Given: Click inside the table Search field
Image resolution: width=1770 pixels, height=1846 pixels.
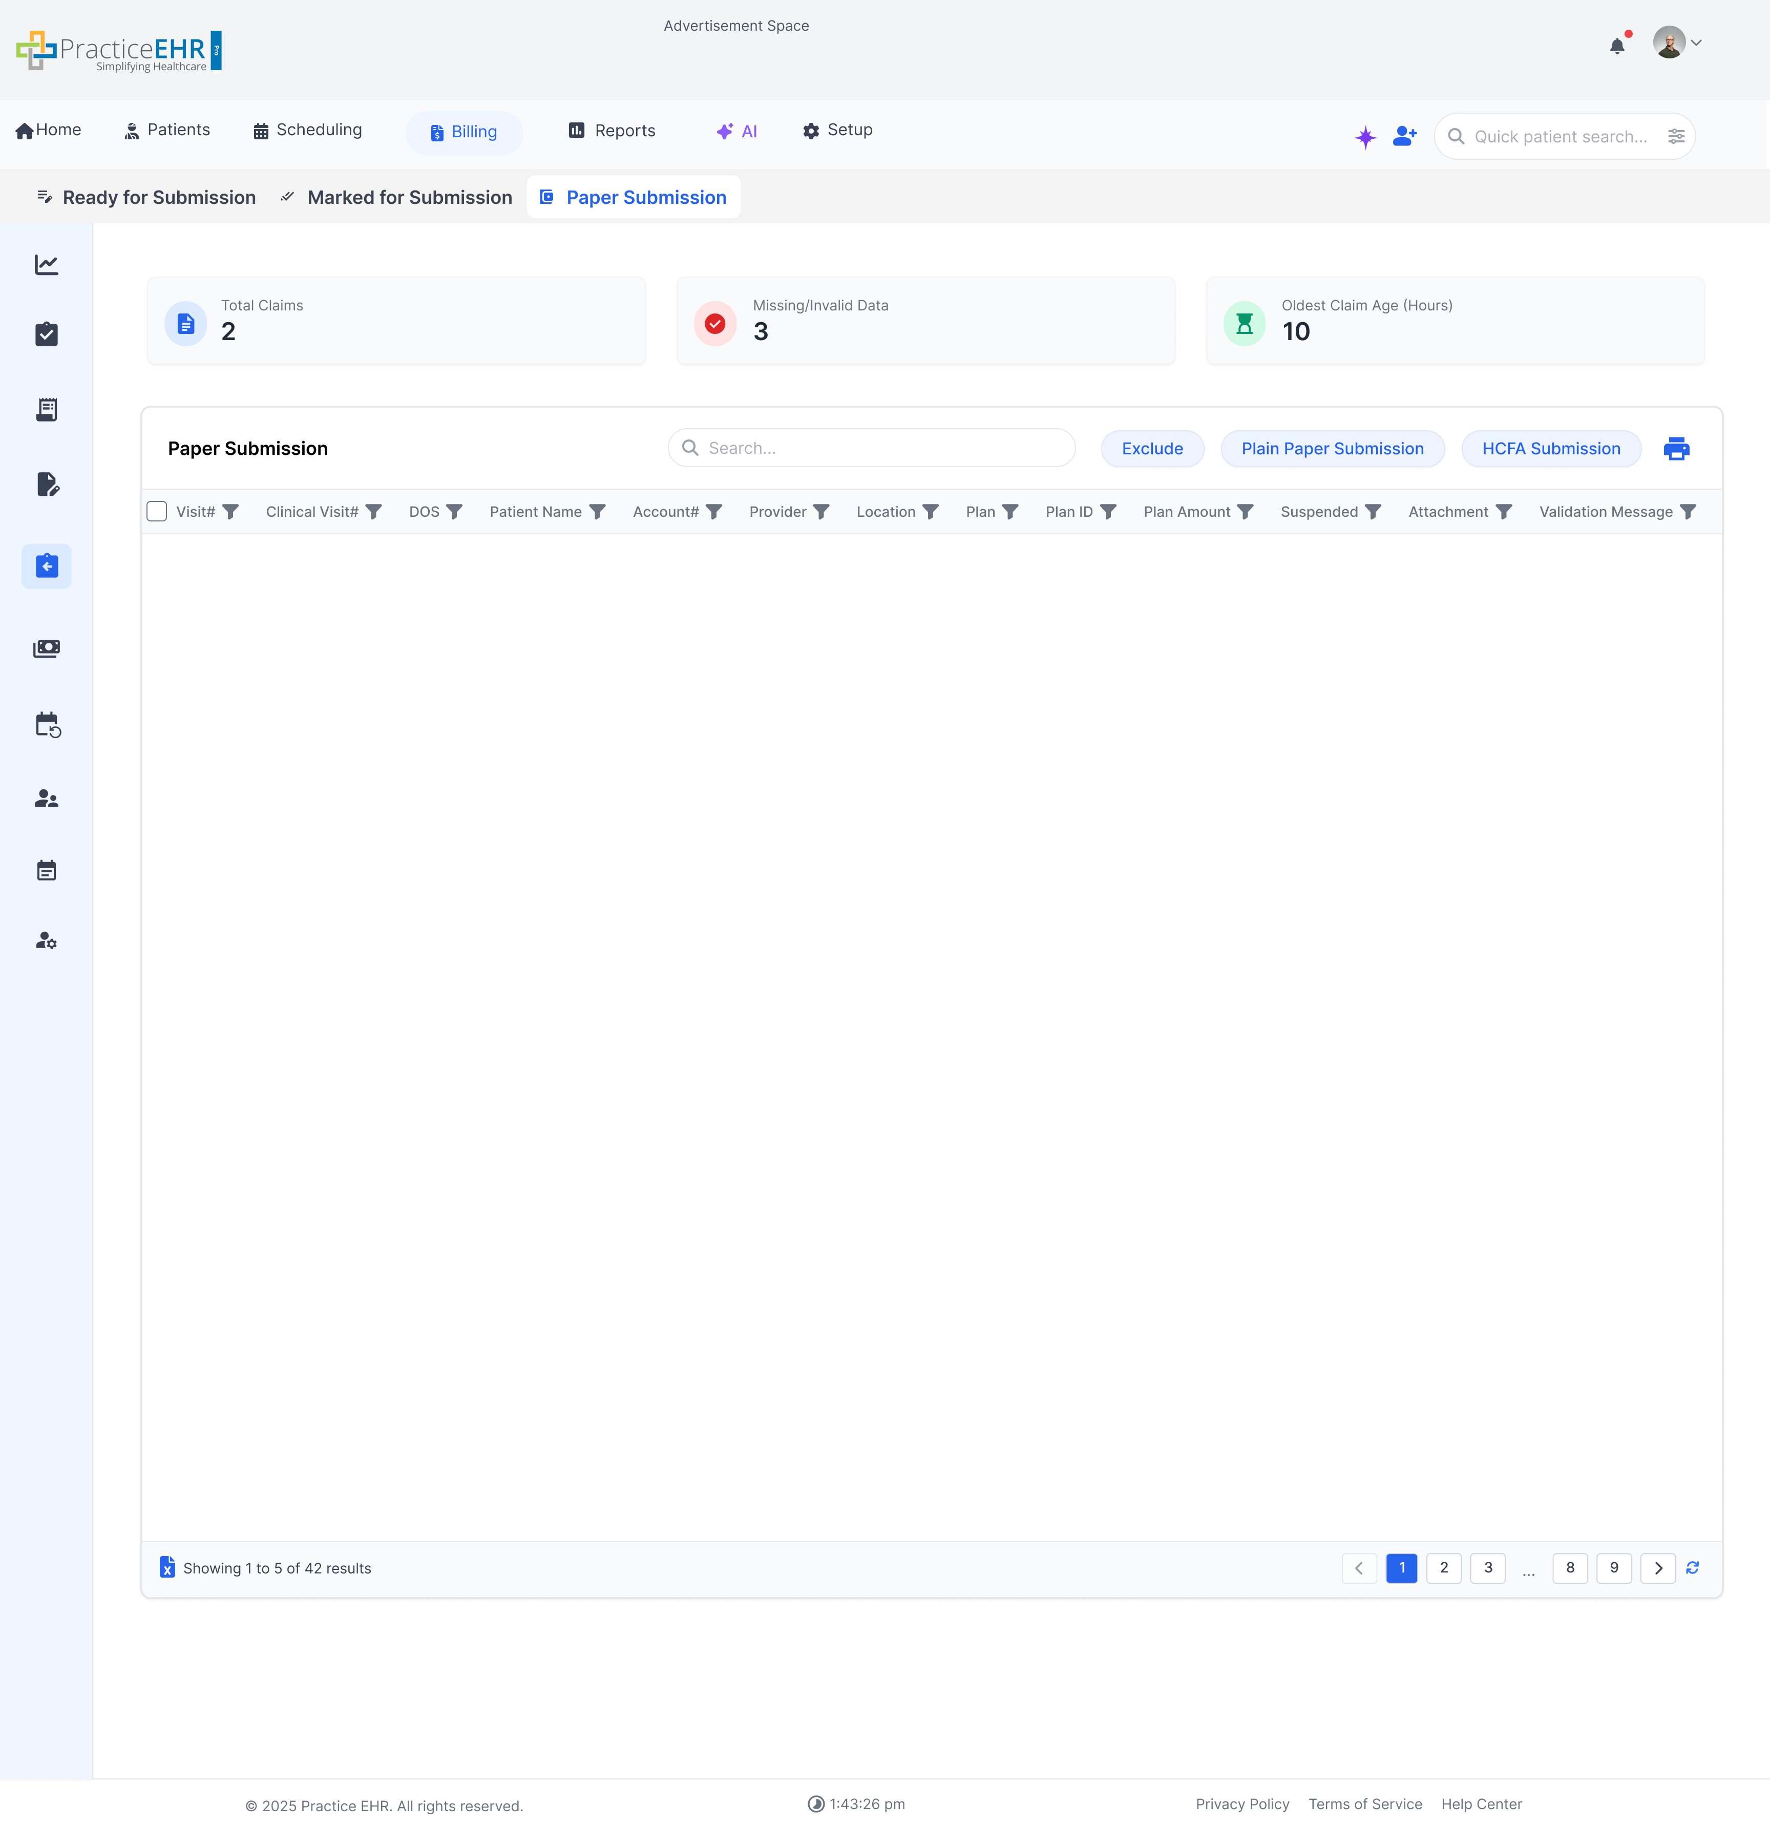Looking at the screenshot, I should [x=871, y=447].
